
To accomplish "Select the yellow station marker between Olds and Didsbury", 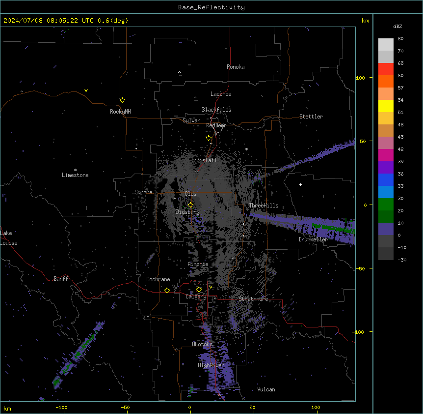I will point(191,205).
